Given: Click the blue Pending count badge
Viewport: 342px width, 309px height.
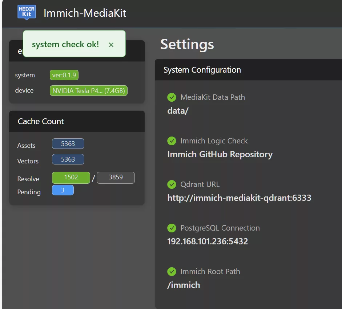Looking at the screenshot, I should [63, 190].
